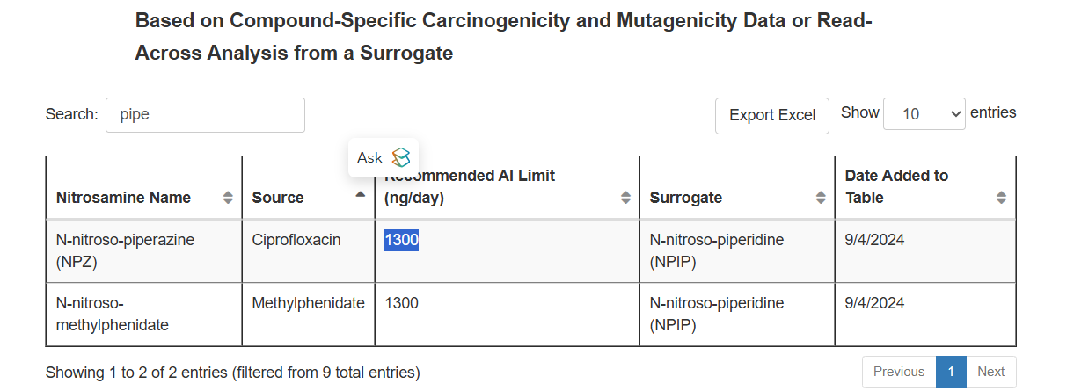Go to the Previous page
The height and width of the screenshot is (391, 1074).
899,372
